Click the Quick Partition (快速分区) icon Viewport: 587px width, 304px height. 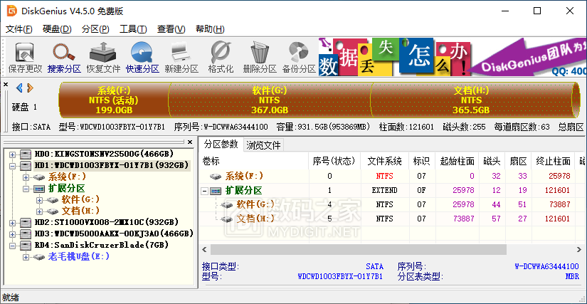pos(142,53)
